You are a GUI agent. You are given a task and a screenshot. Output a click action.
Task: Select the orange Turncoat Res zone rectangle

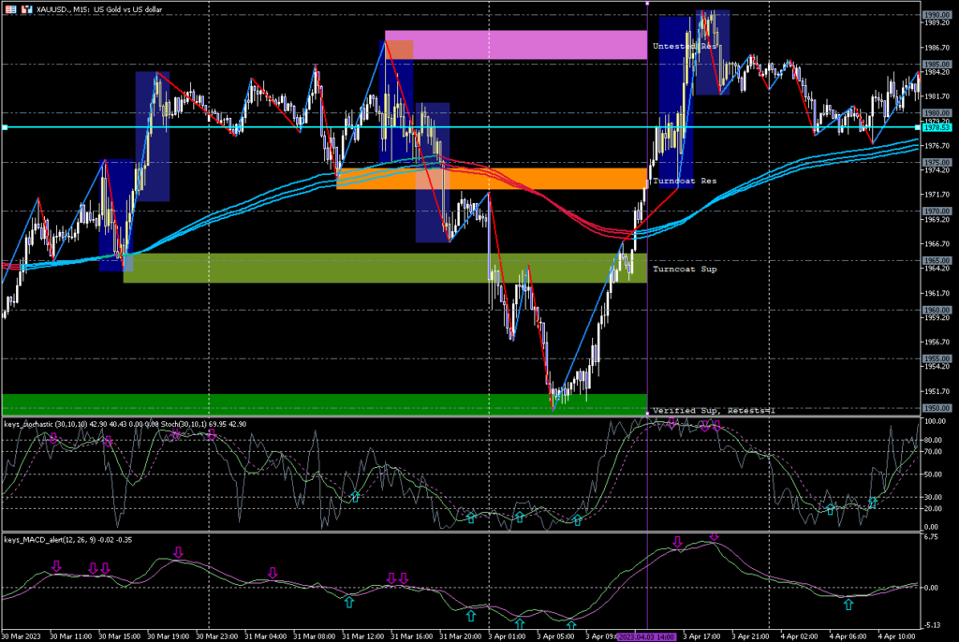(492, 179)
